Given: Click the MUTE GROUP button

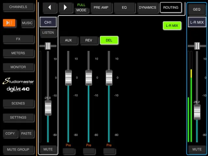Looking at the screenshot, I should pyautogui.click(x=18, y=149).
